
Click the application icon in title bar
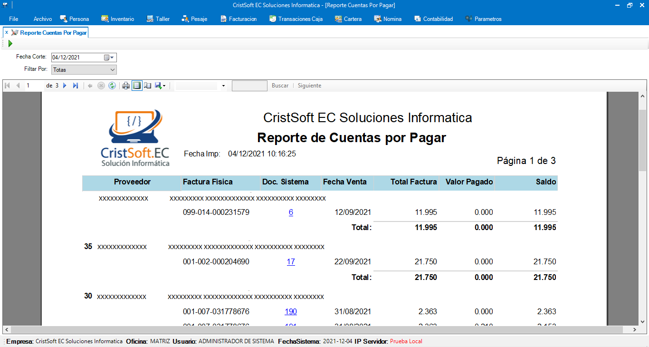pos(5,5)
